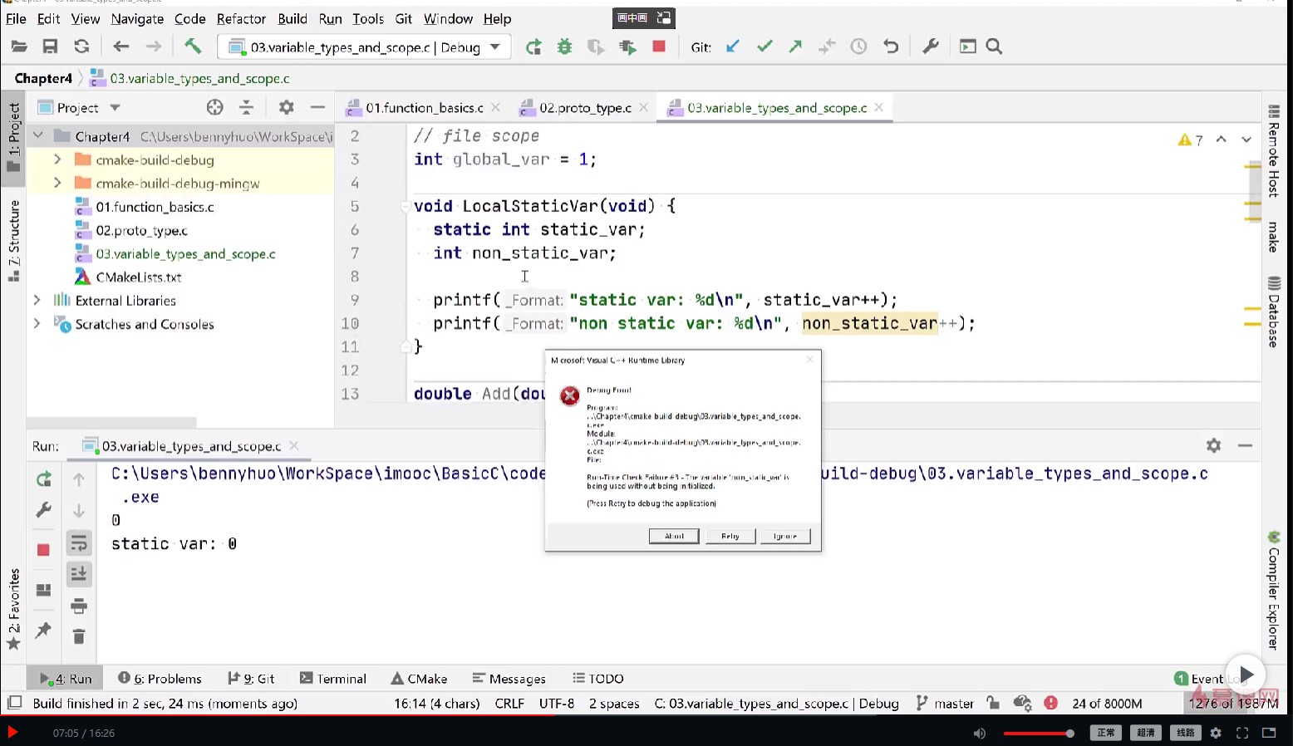Click Retry in the runtime error dialog
The image size is (1293, 746).
click(x=730, y=536)
